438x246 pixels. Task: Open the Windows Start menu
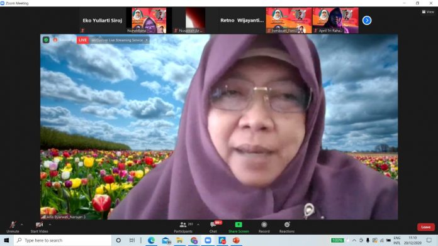(6, 240)
